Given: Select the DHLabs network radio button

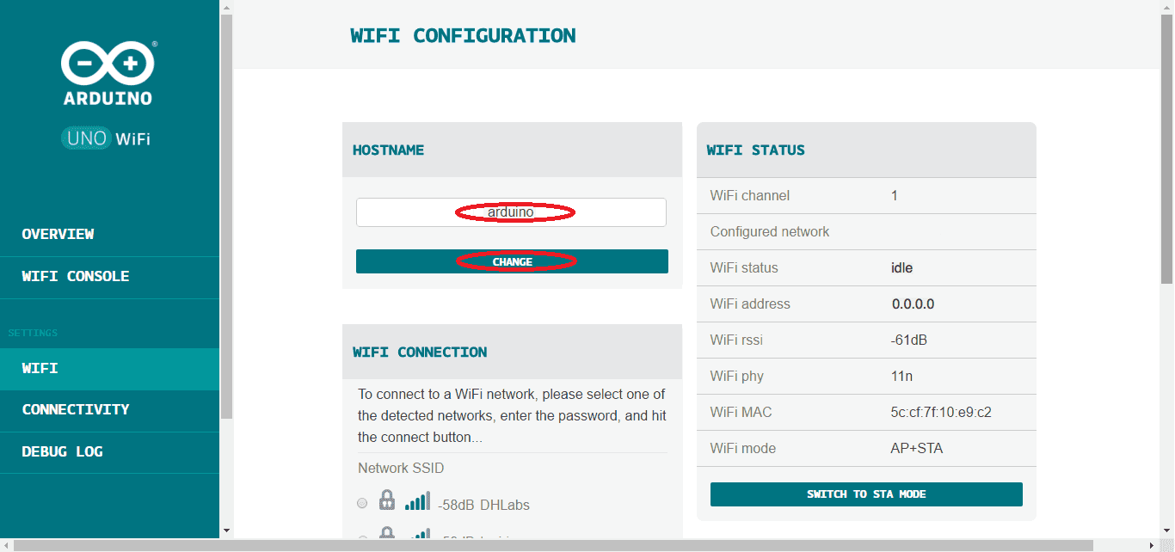Looking at the screenshot, I should pyautogui.click(x=362, y=503).
